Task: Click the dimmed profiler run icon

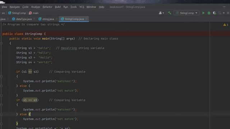Action: (220, 13)
